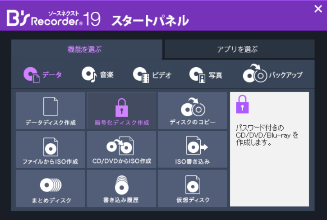Viewport: 327px width, 220px height.
Task: Open データディスク作成 blank page icon
Action: tap(51, 106)
